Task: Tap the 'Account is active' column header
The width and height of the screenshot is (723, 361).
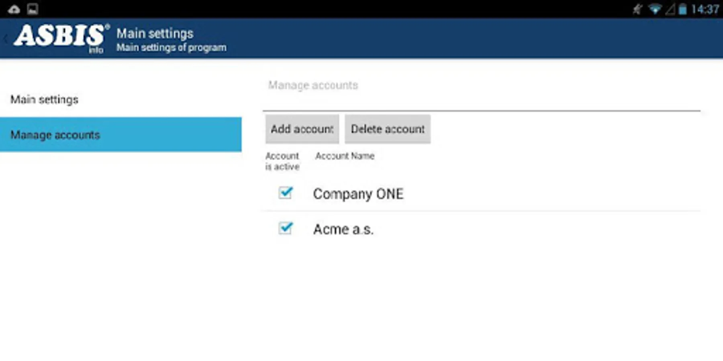Action: pyautogui.click(x=282, y=161)
